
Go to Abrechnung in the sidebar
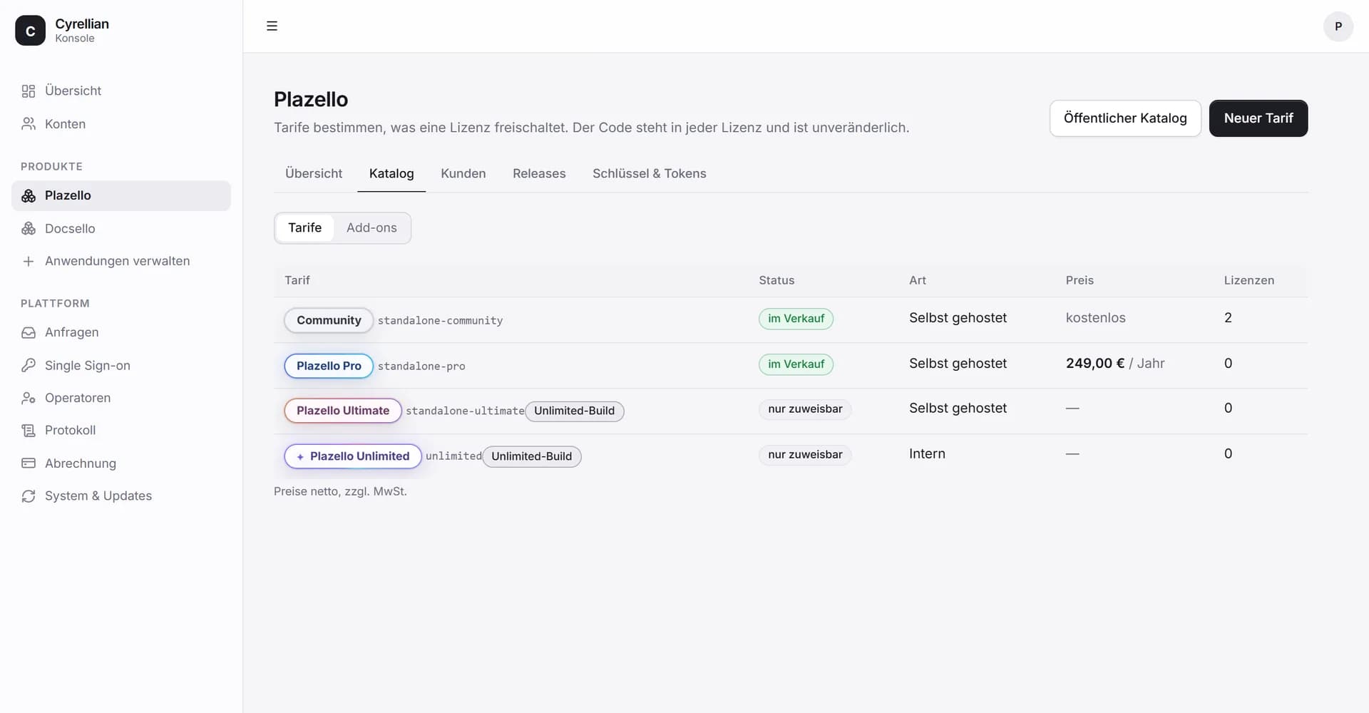121,463
